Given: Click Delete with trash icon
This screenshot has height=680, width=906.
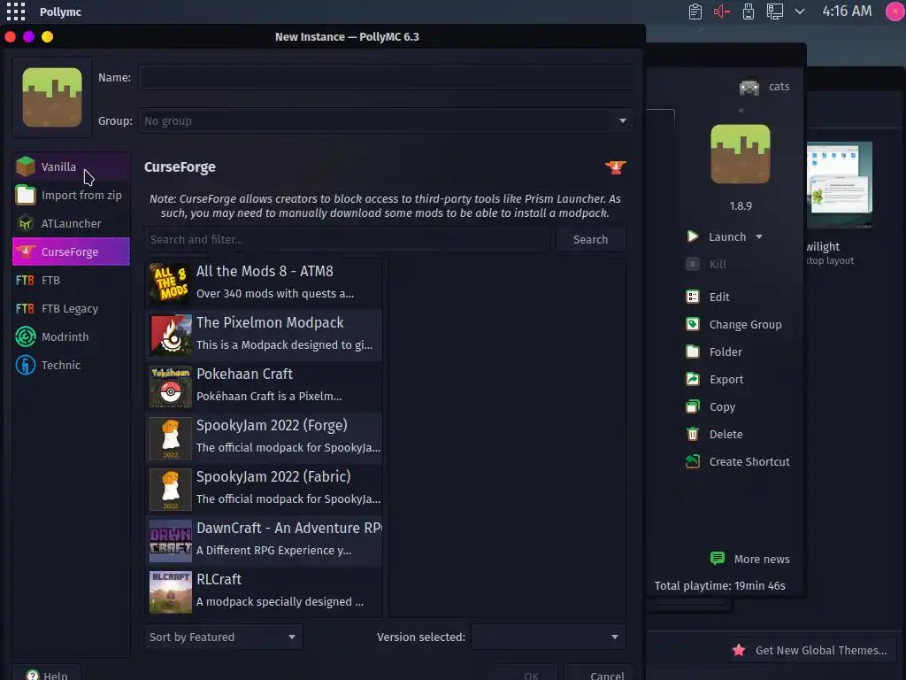Looking at the screenshot, I should click(714, 434).
